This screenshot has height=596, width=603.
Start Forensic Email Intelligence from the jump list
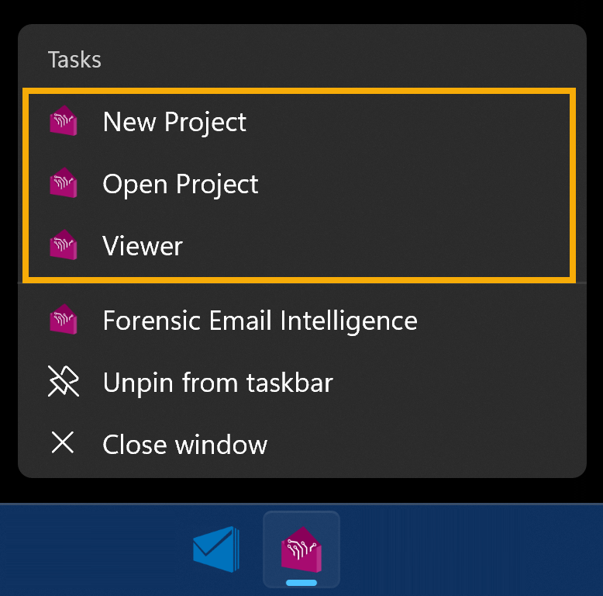tap(260, 321)
